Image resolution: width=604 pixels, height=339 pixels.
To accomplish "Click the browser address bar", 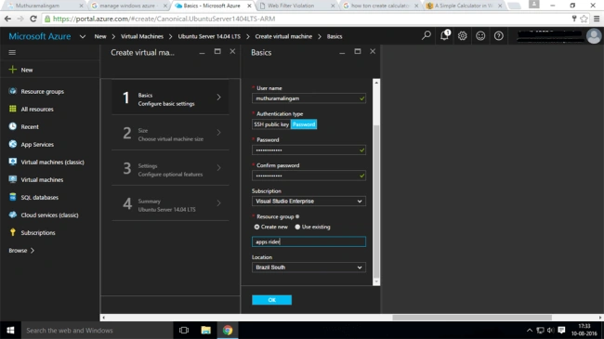I will 309,19.
